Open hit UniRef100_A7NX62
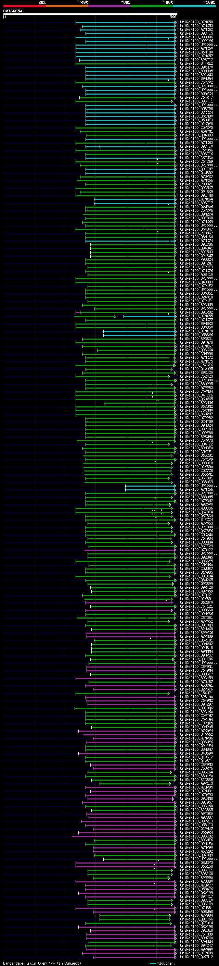The width and height of the screenshot is (219, 966). tap(196, 29)
